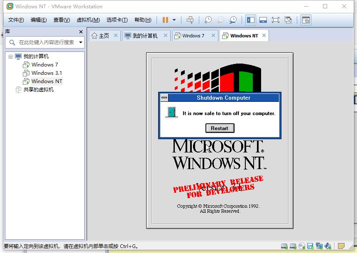Viewport: 357px width, 253px height.
Task: Click the message log note icon
Action: pos(341,246)
